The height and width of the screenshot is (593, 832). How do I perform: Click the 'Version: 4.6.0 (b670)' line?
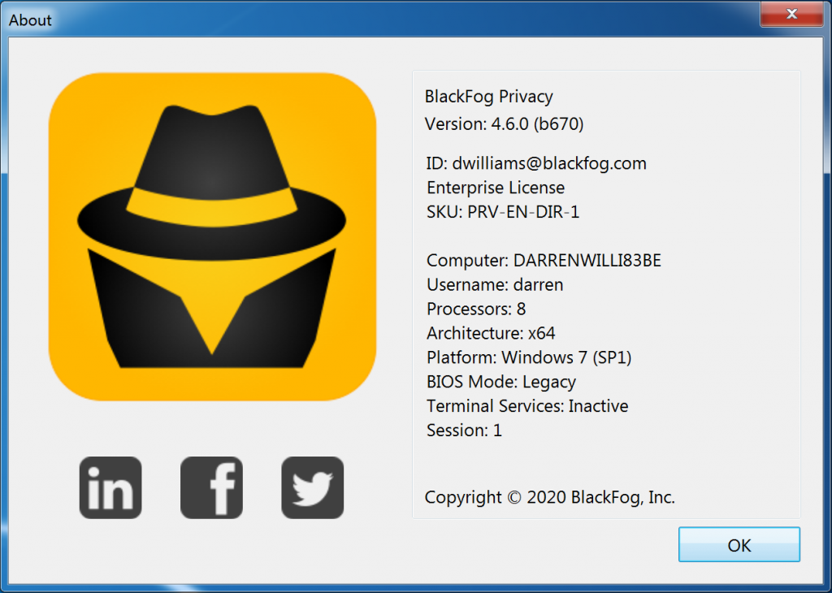click(x=504, y=123)
